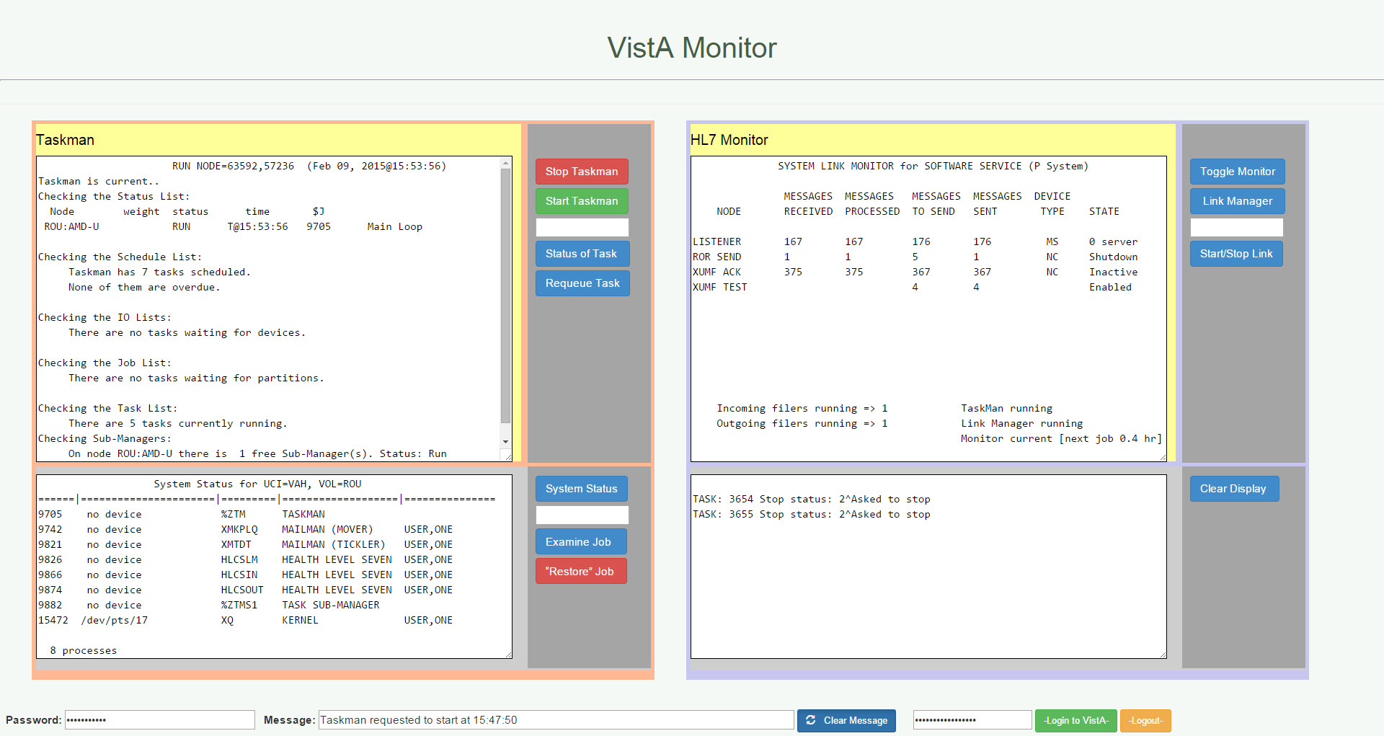Click the task number entry box under Start Taskman
Viewport: 1384px width, 736px height.
[582, 227]
